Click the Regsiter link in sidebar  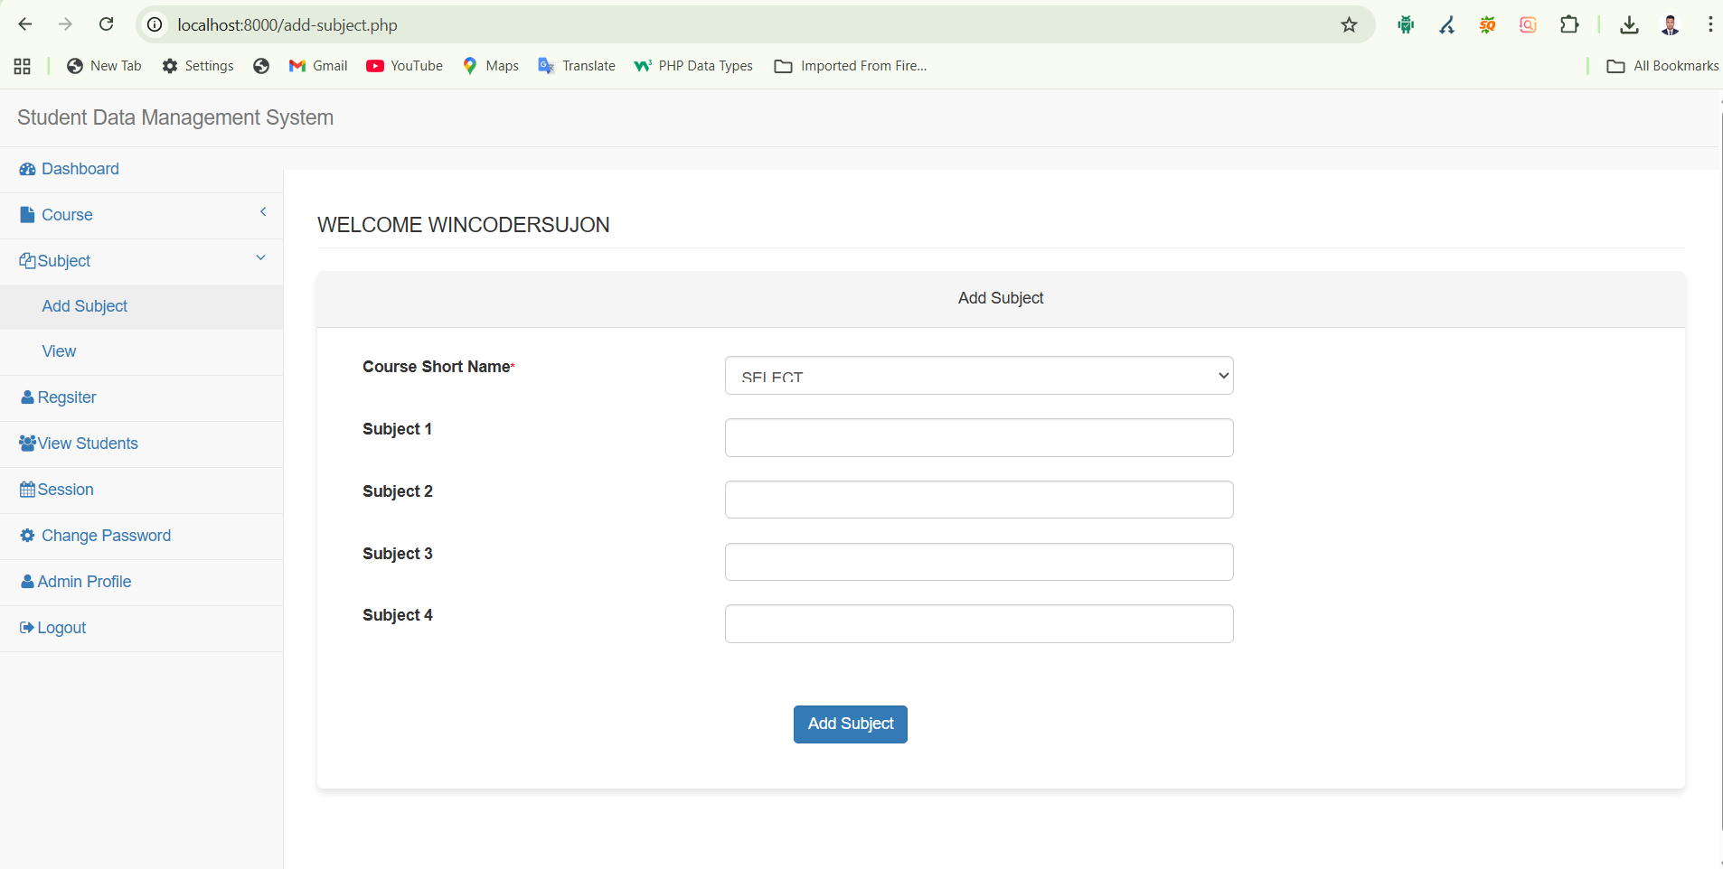tap(67, 397)
